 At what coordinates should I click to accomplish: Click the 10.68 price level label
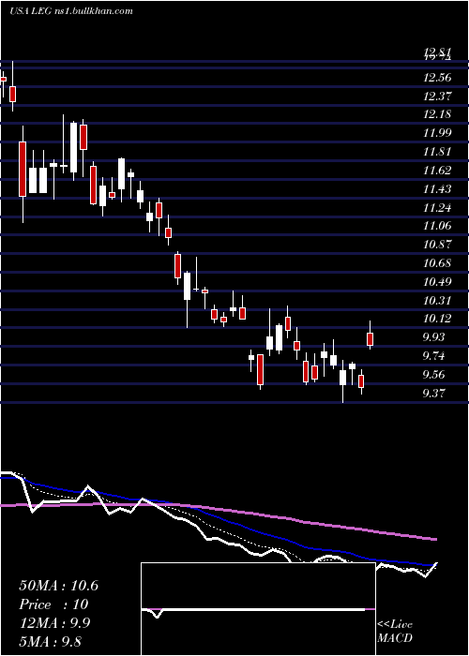click(x=437, y=263)
